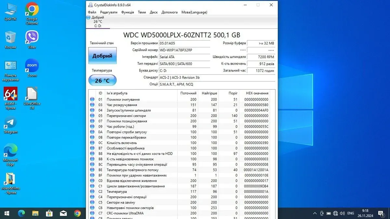Click the Добрий health status button
390x219 pixels.
tap(102, 56)
